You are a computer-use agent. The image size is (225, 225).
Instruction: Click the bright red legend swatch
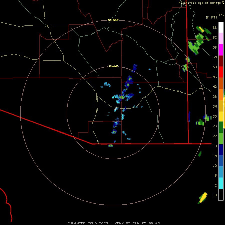221,72
